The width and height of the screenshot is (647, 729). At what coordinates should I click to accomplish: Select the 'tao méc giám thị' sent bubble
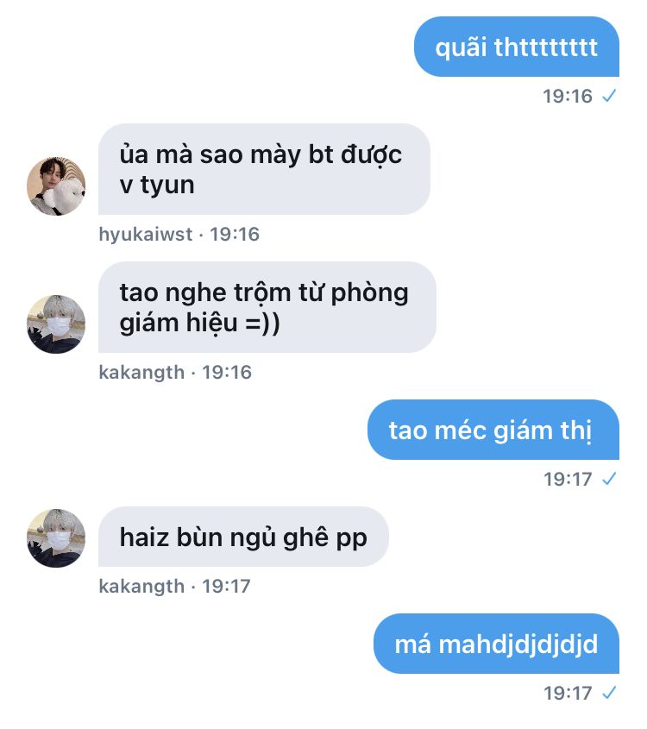pos(493,430)
